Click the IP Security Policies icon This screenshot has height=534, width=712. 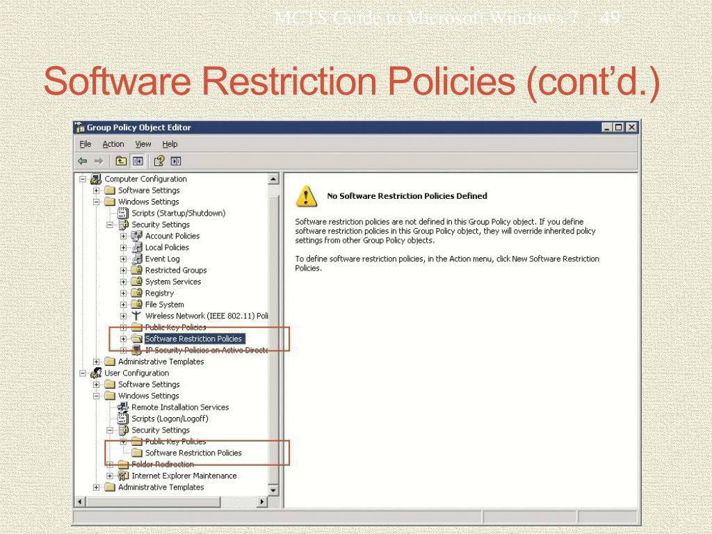tap(137, 350)
